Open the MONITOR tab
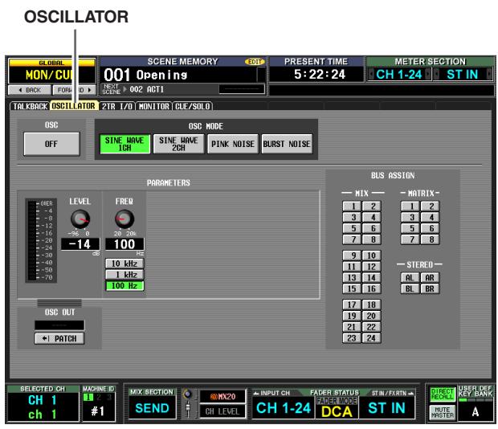This screenshot has width=498, height=429. (x=154, y=106)
